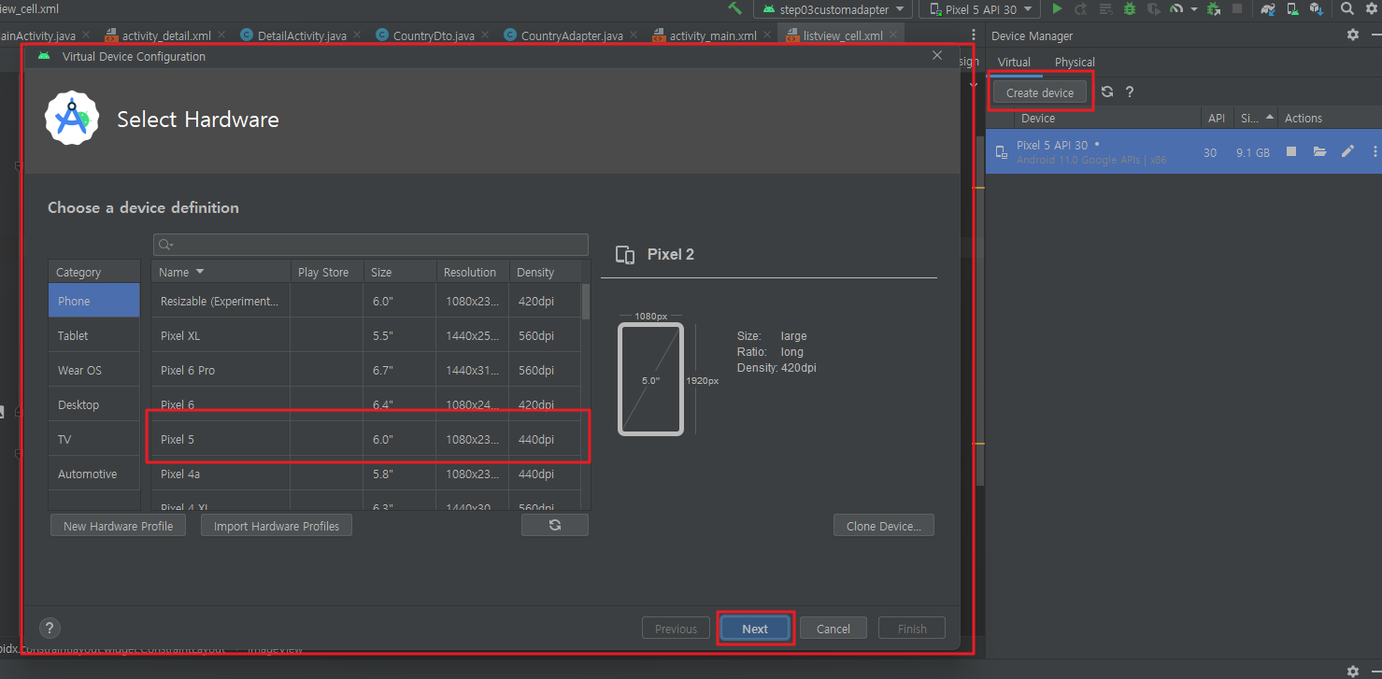Click the hammer Build Project icon

click(x=735, y=8)
